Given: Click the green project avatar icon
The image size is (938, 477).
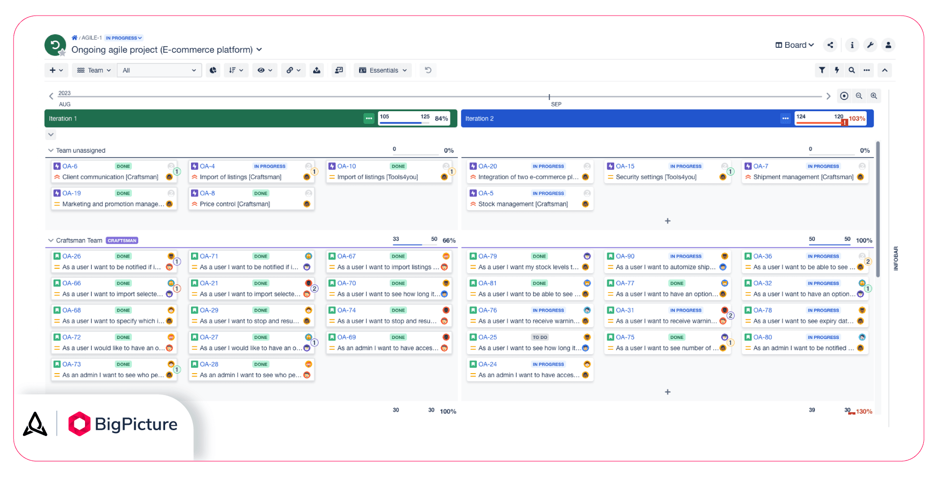Looking at the screenshot, I should (x=55, y=45).
